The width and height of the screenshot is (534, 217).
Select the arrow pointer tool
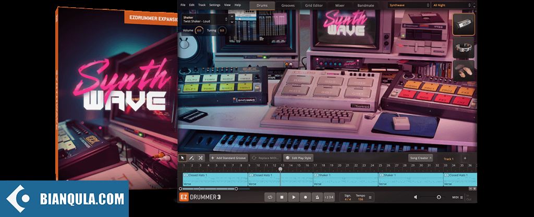(182, 158)
